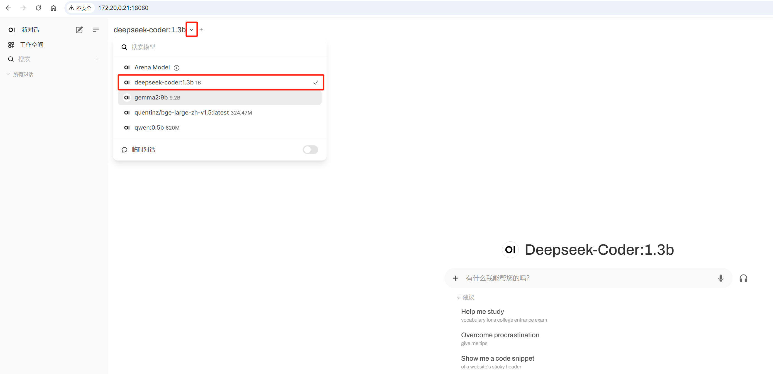The width and height of the screenshot is (773, 374).
Task: Click the plus next to sidebar search
Action: [x=96, y=59]
